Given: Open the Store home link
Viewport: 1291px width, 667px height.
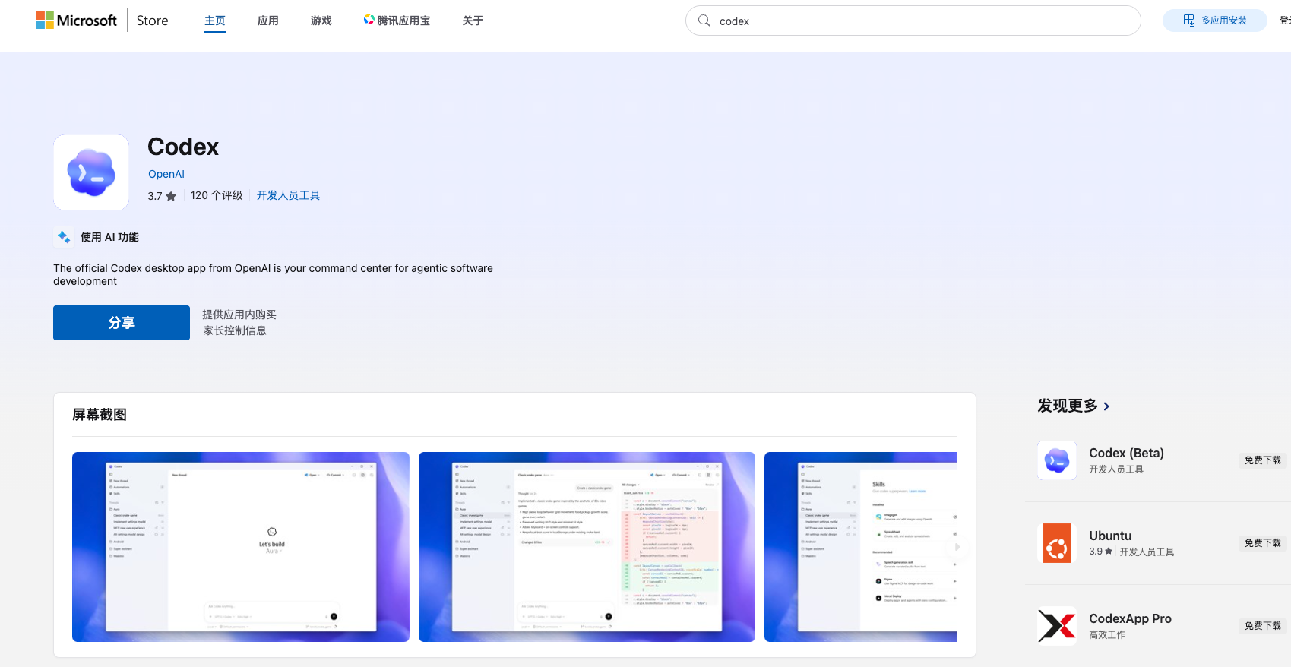Looking at the screenshot, I should click(152, 21).
